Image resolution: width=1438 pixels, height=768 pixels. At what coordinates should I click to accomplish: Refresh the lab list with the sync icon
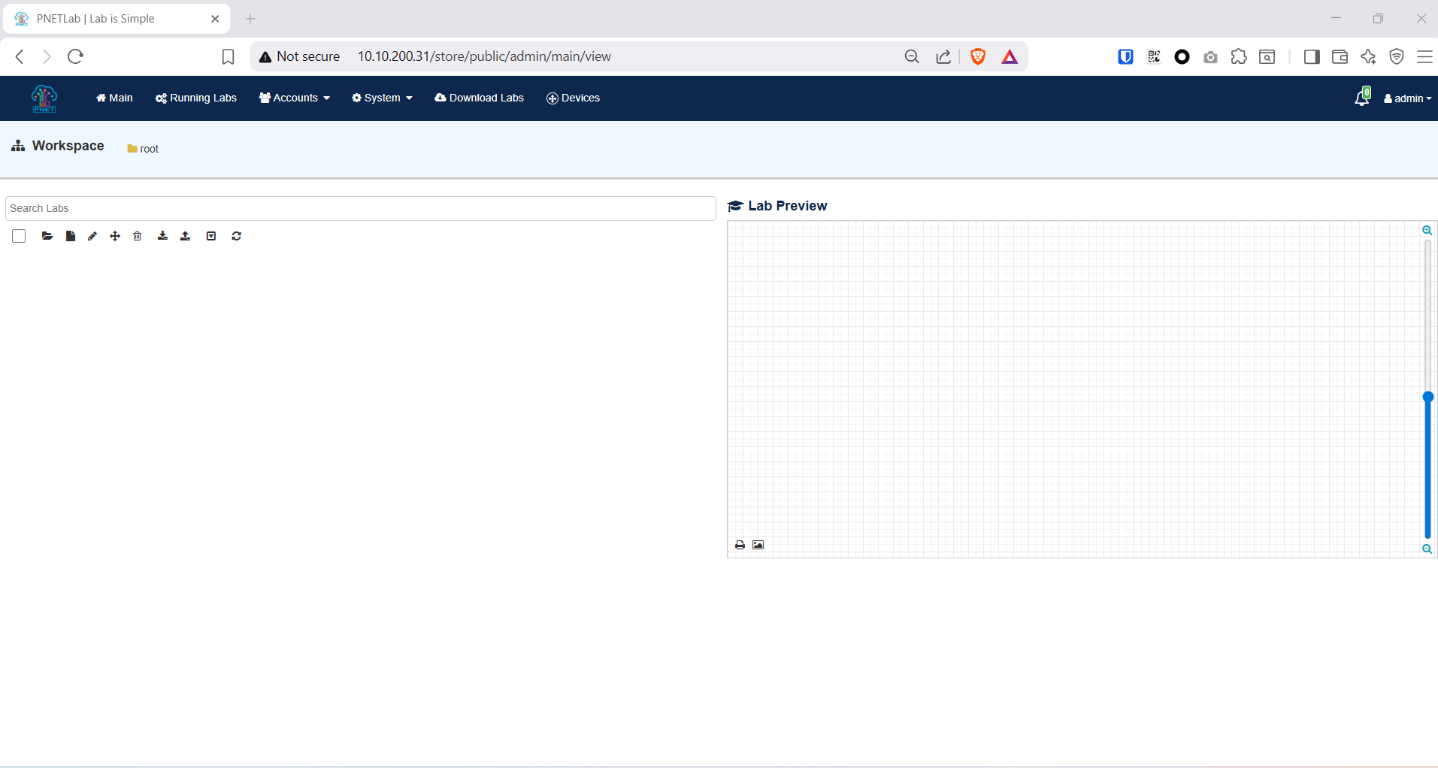coord(236,236)
